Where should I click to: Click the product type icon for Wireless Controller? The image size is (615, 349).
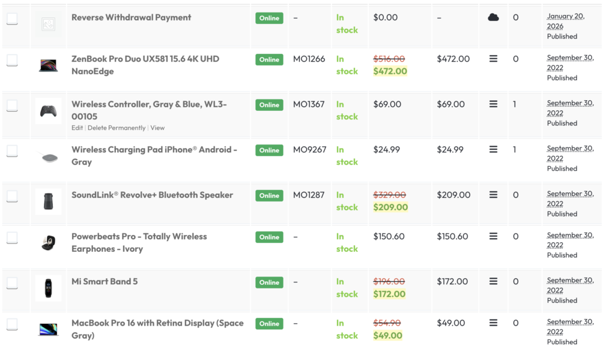pyautogui.click(x=493, y=104)
